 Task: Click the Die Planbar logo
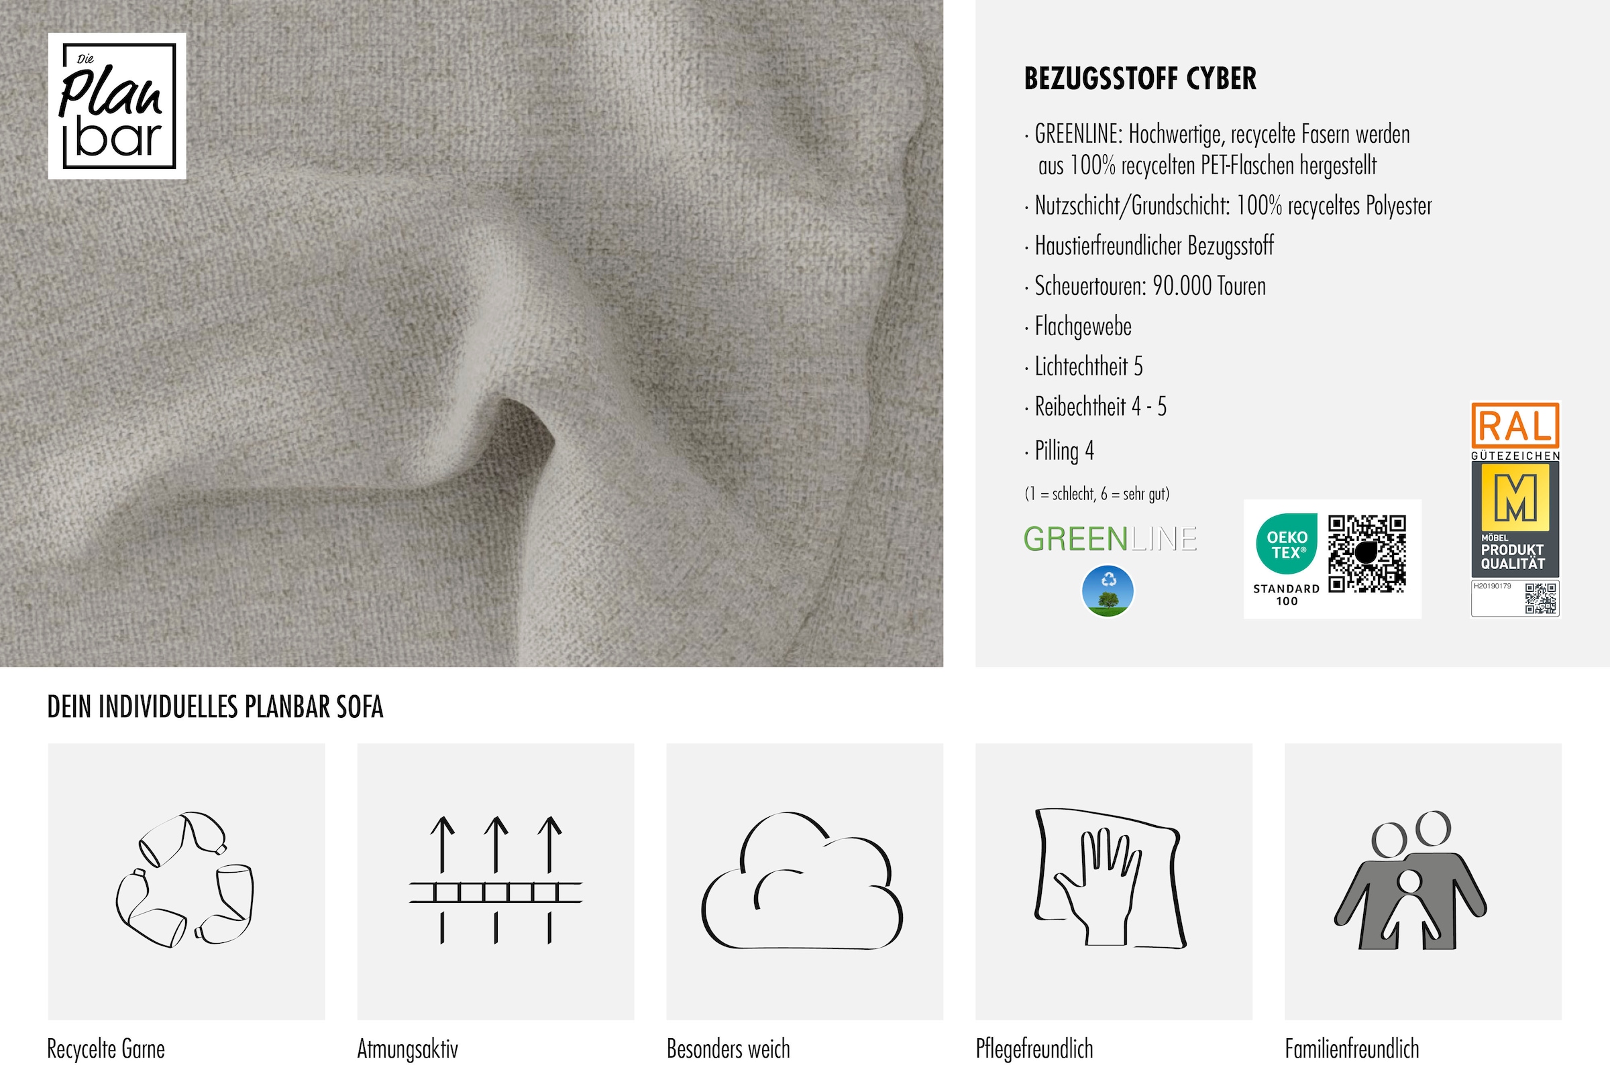point(117,106)
